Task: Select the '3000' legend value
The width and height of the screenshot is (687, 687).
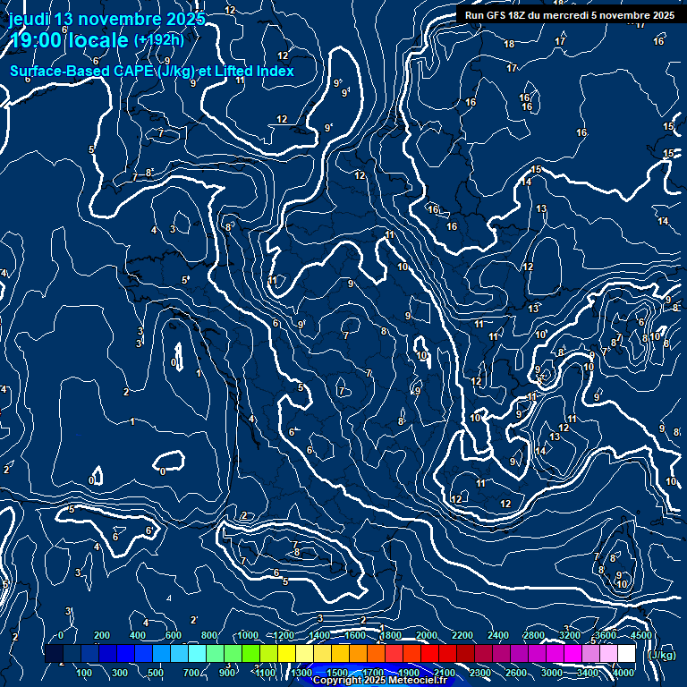Action: tap(552, 673)
